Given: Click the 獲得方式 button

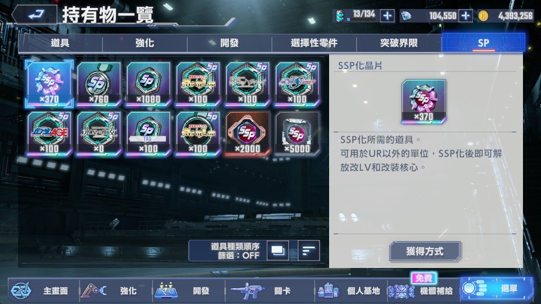Looking at the screenshot, I should pos(425,251).
